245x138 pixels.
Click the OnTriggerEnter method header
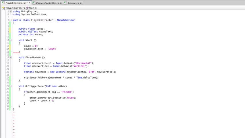42,86
